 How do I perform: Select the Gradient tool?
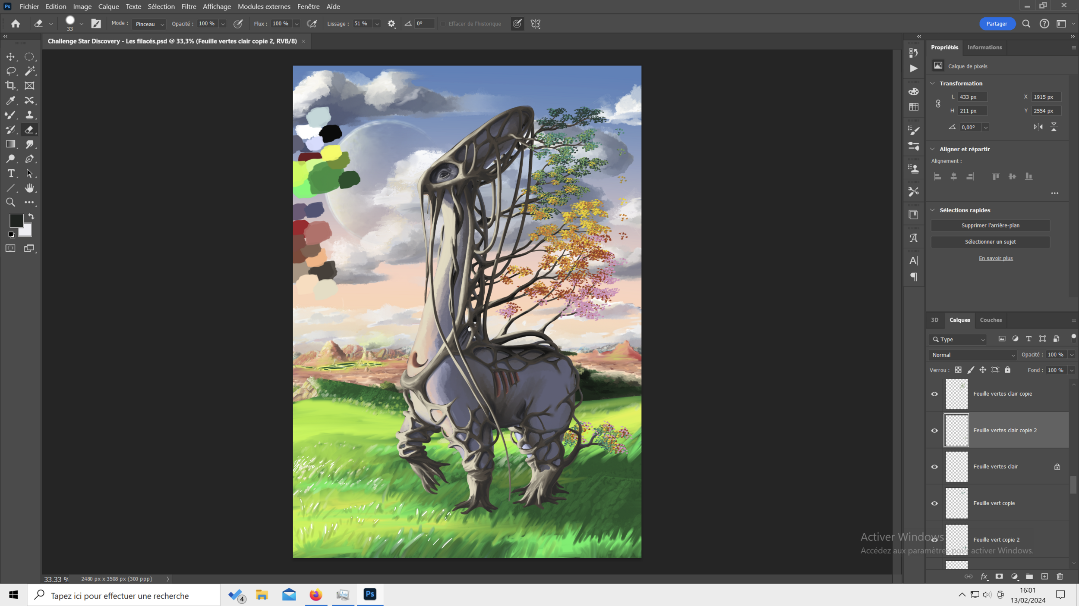10,144
